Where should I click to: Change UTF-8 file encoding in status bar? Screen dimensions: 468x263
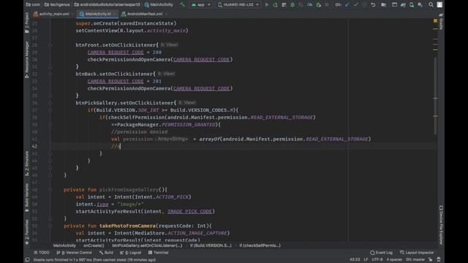pos(377,260)
